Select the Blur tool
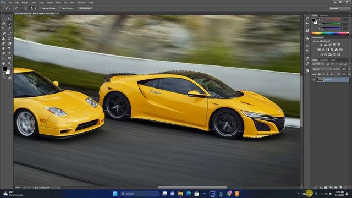352x198 pixels. tap(4, 48)
